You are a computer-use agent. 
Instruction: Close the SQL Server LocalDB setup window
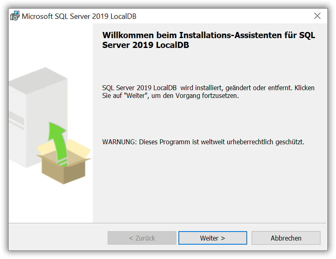pos(317,16)
